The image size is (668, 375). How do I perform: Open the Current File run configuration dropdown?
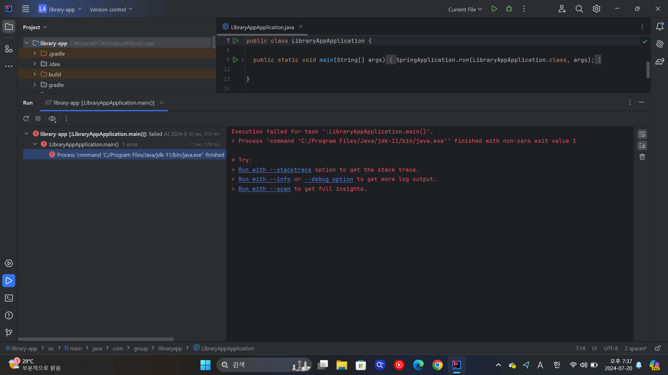tap(465, 9)
